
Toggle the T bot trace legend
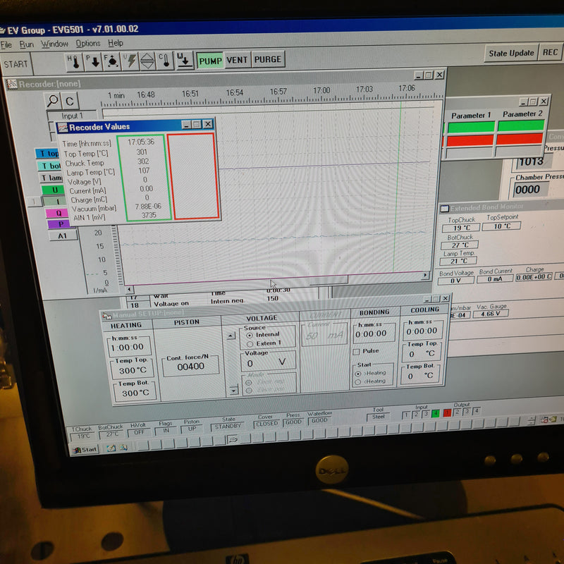(49, 166)
